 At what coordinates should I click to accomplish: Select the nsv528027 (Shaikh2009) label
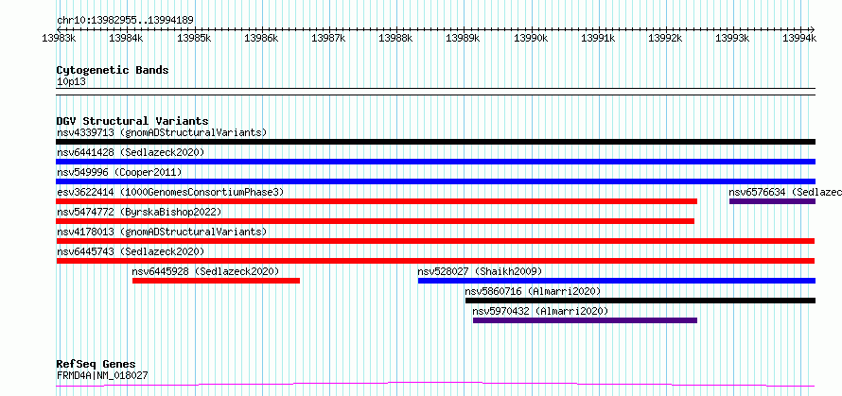[480, 271]
